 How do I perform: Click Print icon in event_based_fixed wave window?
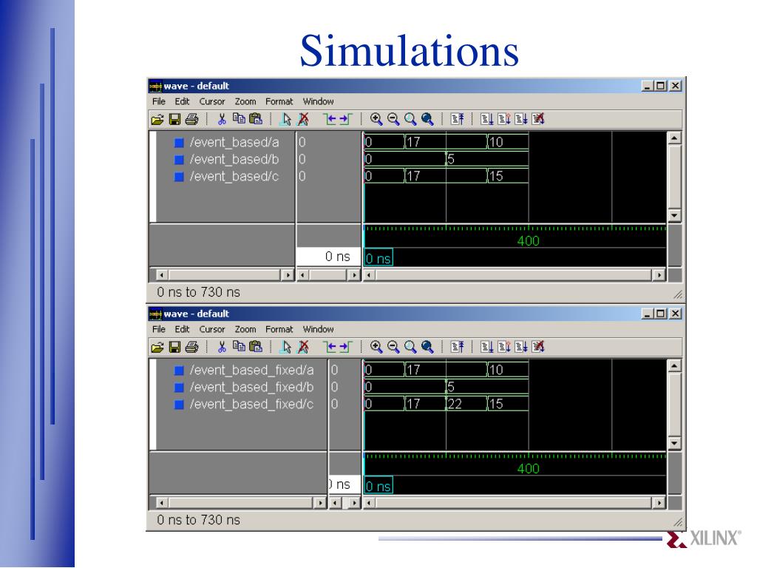pos(192,347)
